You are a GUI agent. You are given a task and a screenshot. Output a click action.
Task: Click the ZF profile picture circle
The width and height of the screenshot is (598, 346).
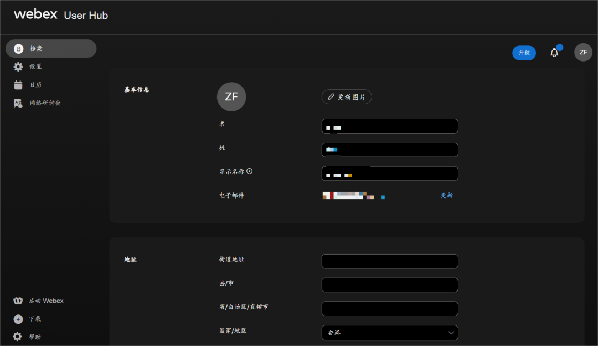click(x=231, y=96)
